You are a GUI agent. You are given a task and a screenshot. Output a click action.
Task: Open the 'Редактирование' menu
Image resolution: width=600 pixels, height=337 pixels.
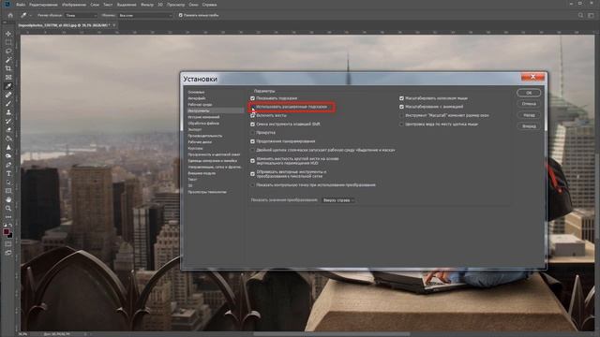[43, 5]
